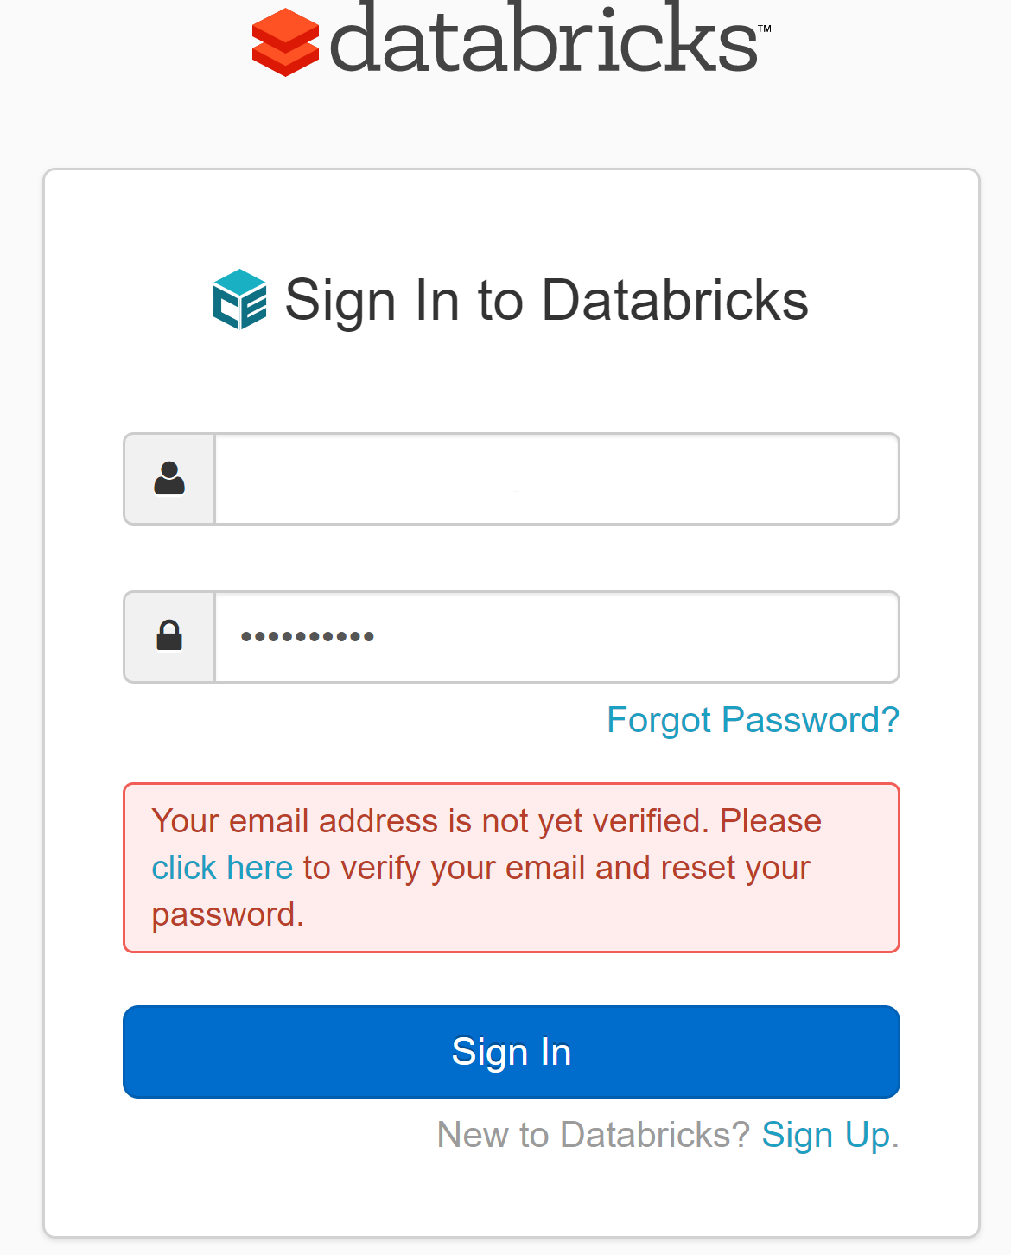Image resolution: width=1011 pixels, height=1255 pixels.
Task: Click inside the password field with hidden dots
Action: pos(557,636)
